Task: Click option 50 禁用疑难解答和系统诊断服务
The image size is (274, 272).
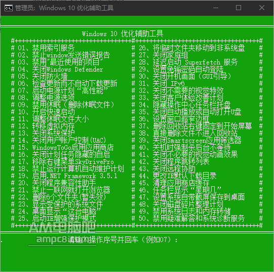Action: [191, 218]
